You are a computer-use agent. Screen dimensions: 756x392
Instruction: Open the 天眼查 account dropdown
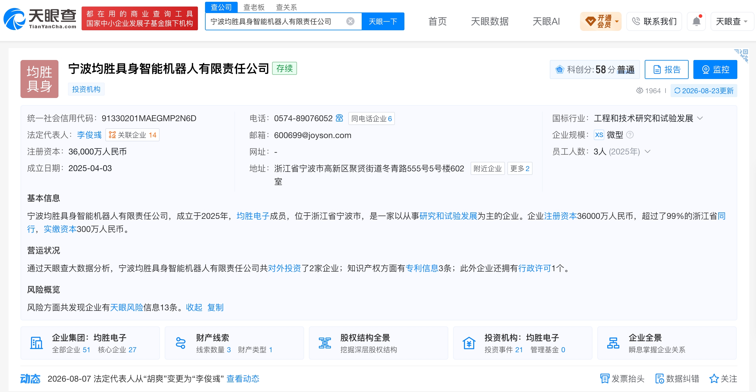[x=732, y=21]
